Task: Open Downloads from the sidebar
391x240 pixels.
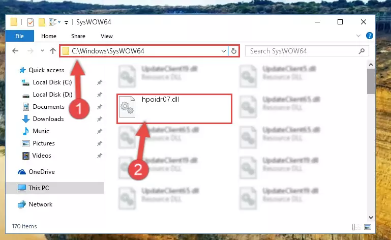Action: (x=48, y=119)
